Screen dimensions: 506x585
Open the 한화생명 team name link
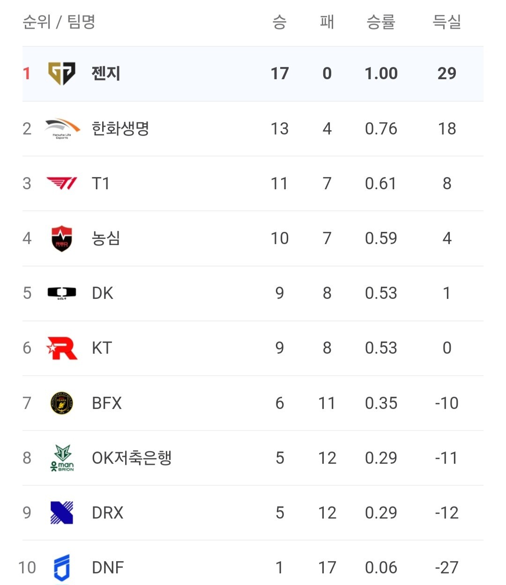[x=120, y=128]
